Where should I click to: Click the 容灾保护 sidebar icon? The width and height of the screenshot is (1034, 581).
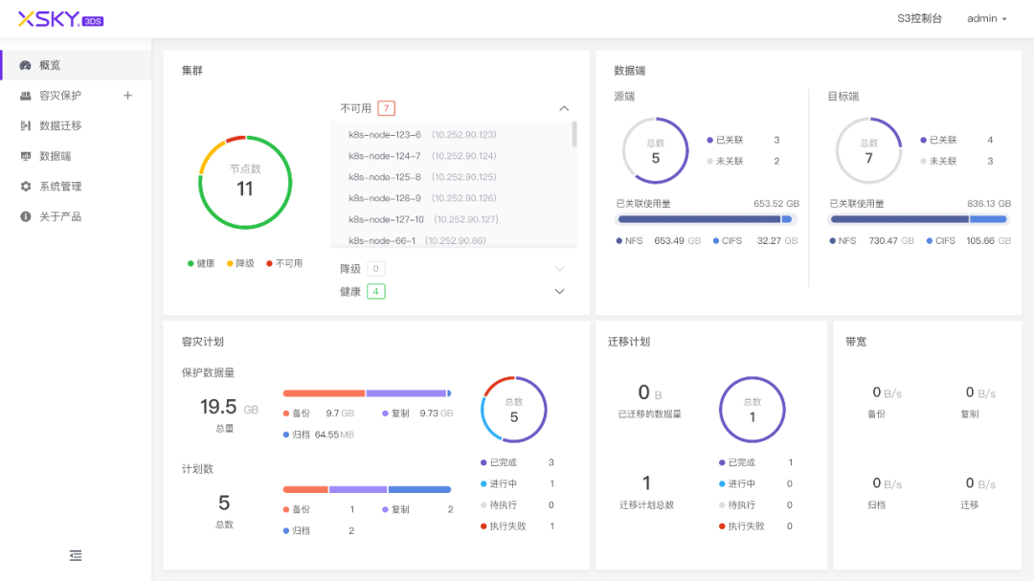[25, 96]
